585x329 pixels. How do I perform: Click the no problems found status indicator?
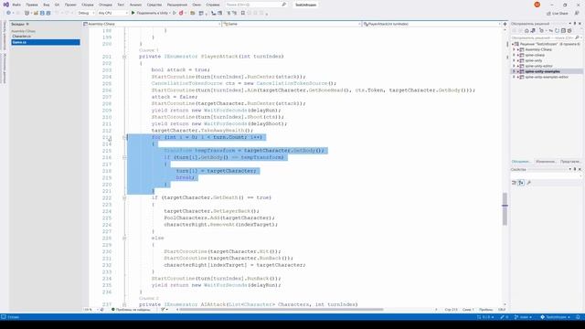(131, 310)
